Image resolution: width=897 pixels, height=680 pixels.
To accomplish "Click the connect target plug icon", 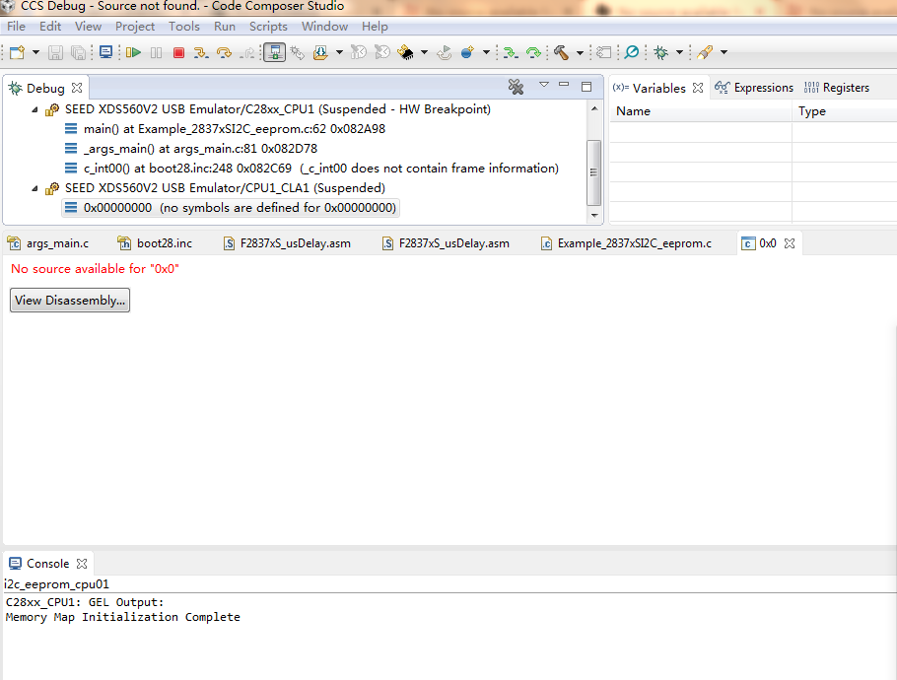I will click(x=298, y=52).
